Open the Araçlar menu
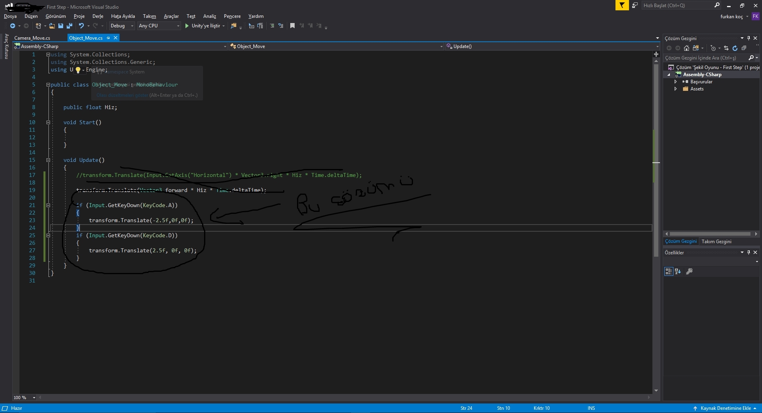 [x=171, y=16]
